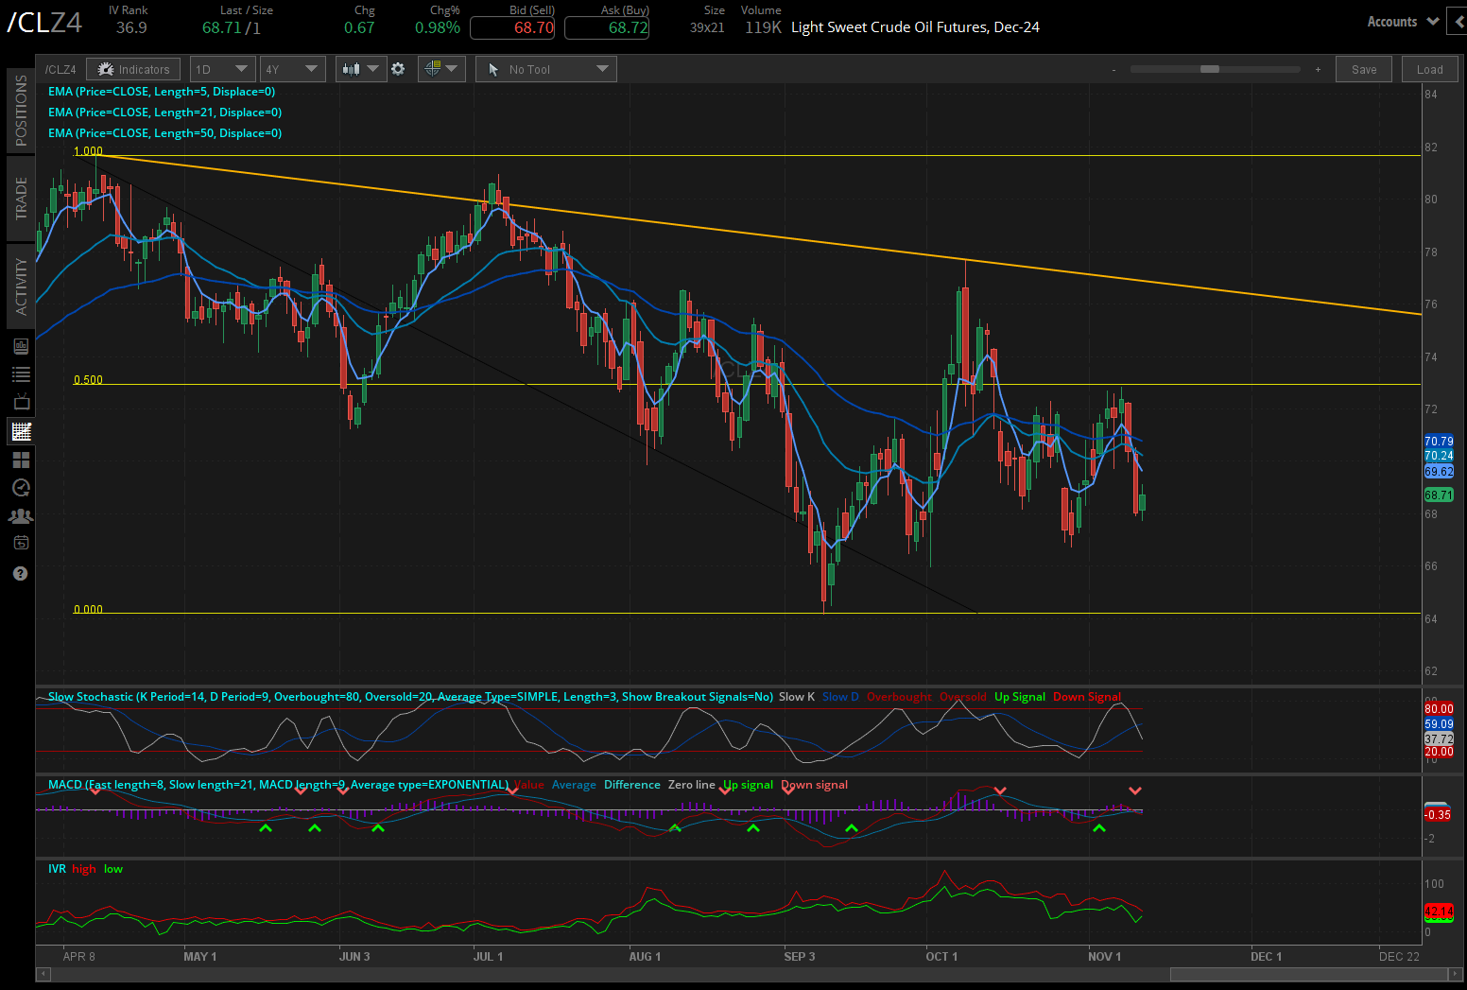This screenshot has height=990, width=1467.
Task: Open the flexible grid panel icon
Action: click(20, 460)
